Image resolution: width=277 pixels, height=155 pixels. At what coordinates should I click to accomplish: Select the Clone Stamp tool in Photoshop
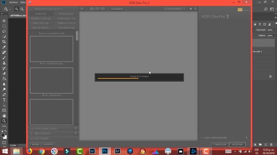[4, 63]
